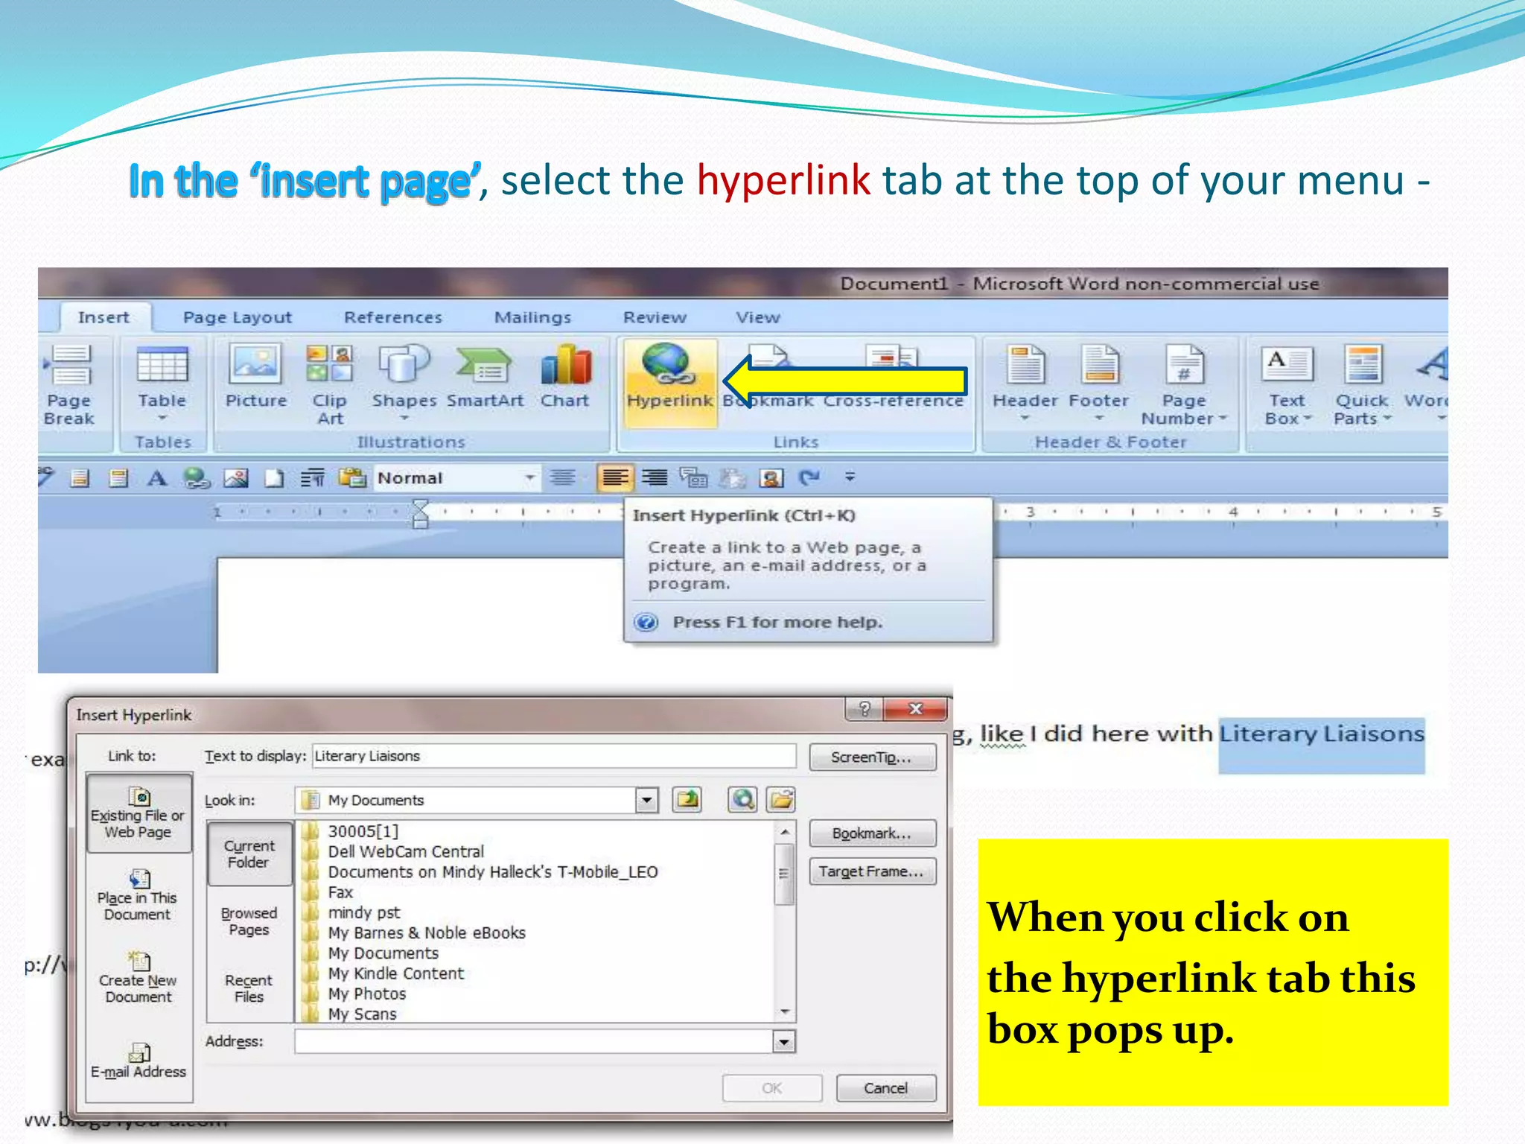Switch to the Mailings tab
Screen dimensions: 1525x1144
533,317
